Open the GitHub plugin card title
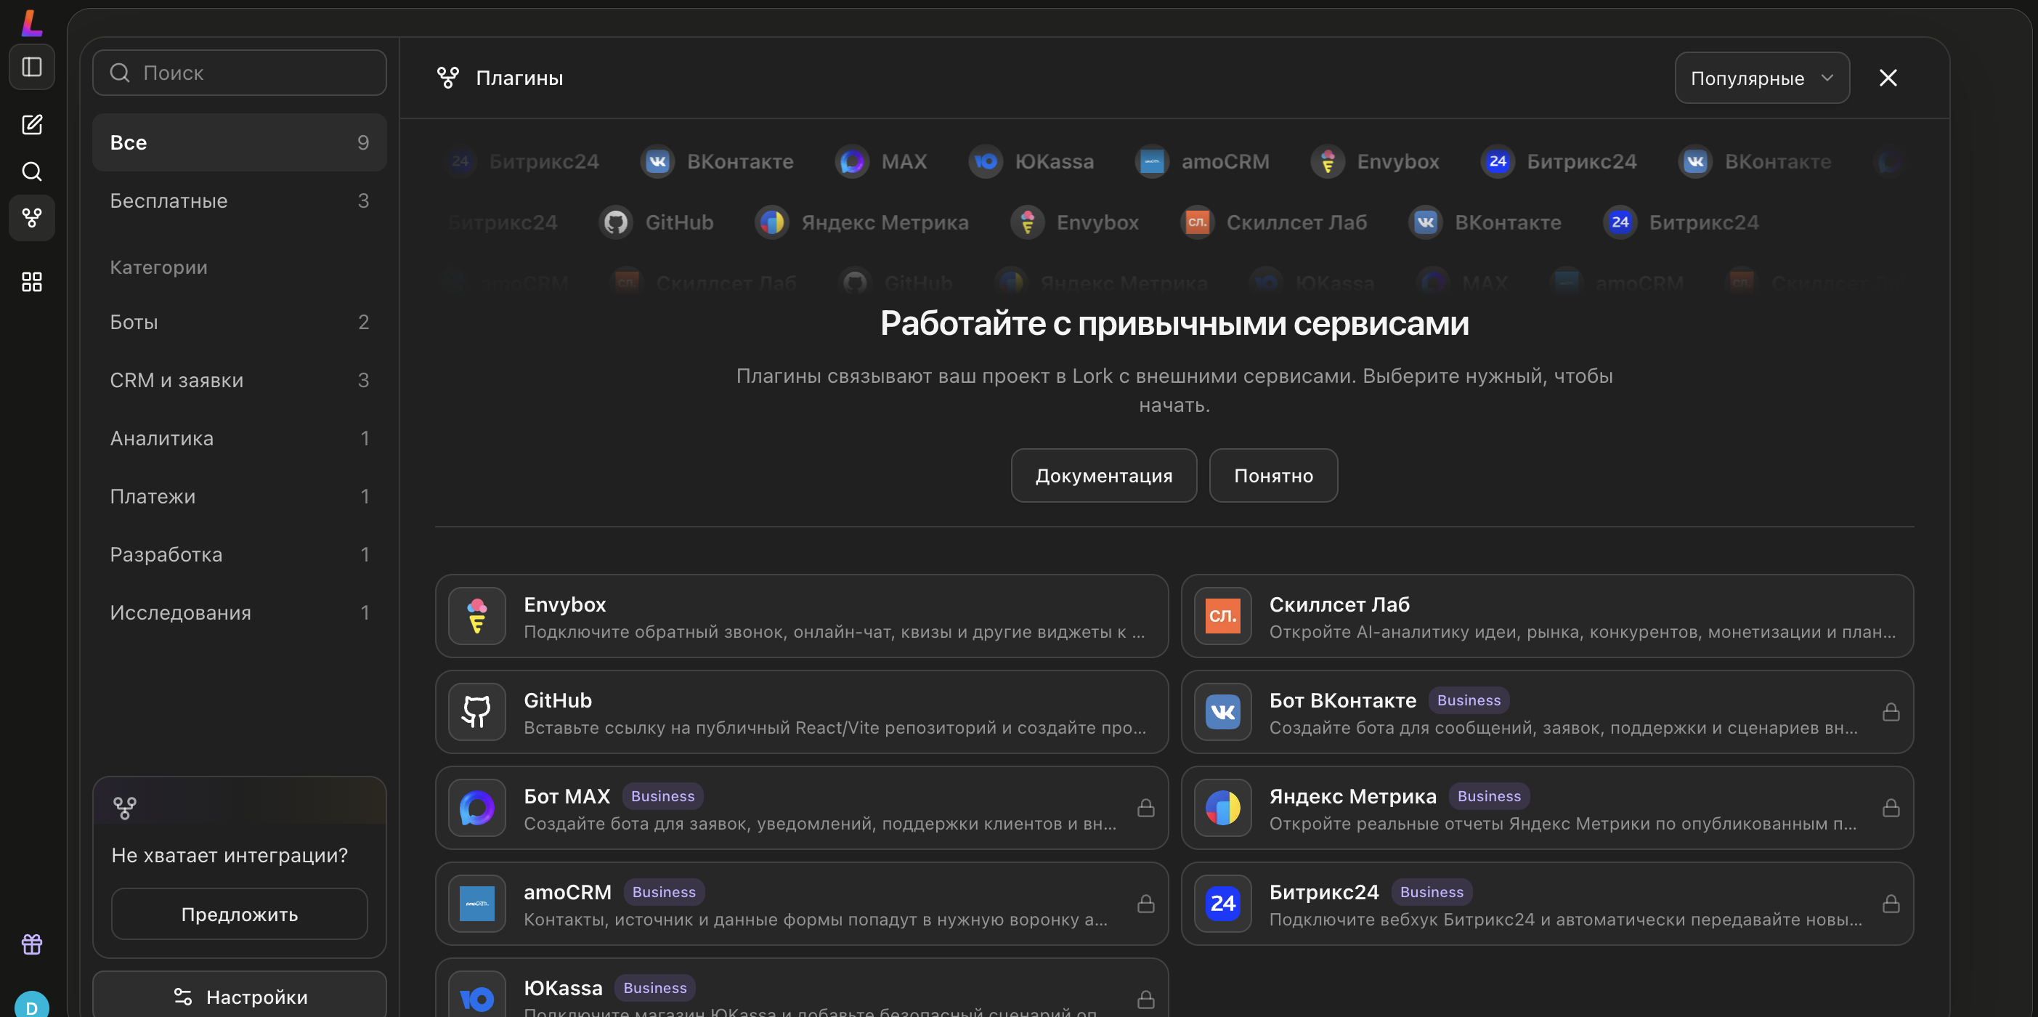2038x1017 pixels. [557, 700]
